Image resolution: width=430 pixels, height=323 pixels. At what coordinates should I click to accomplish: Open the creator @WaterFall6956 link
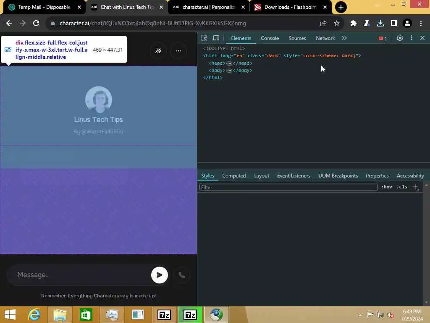[x=98, y=132]
